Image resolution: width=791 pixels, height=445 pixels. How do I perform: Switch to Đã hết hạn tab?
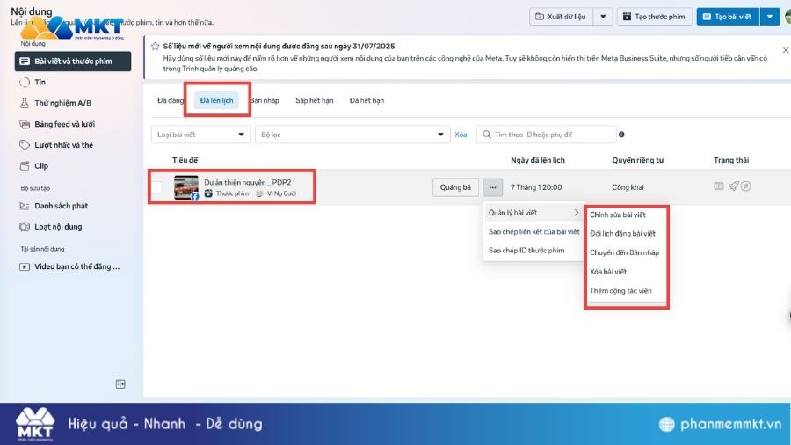(366, 100)
